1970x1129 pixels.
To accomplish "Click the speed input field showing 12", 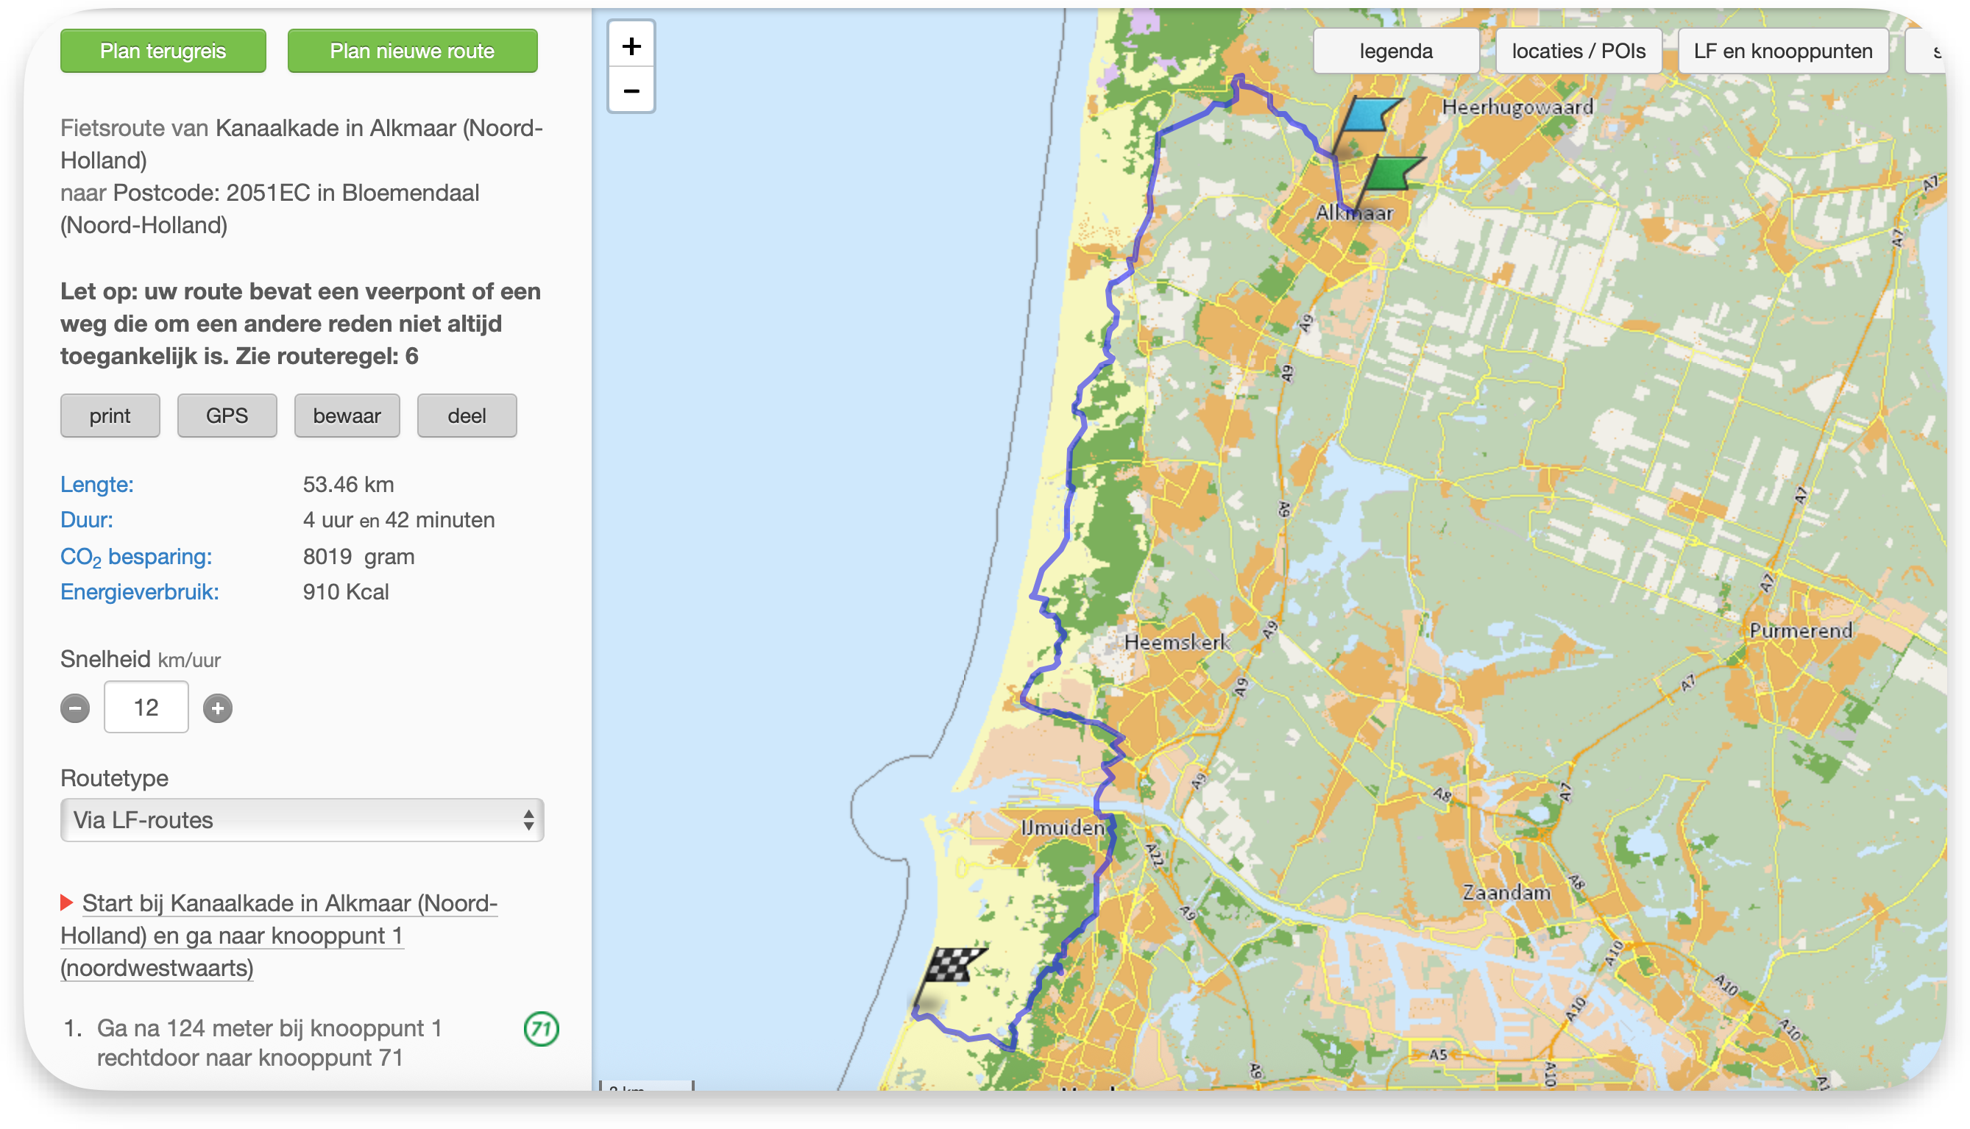I will pyautogui.click(x=146, y=707).
